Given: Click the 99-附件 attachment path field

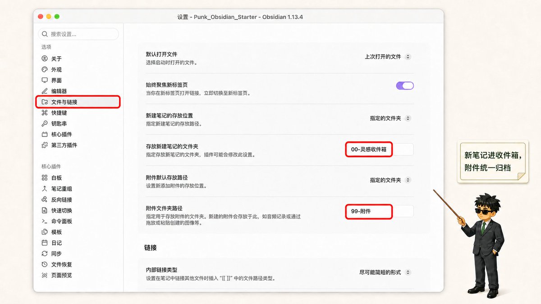Looking at the screenshot, I should tap(380, 211).
